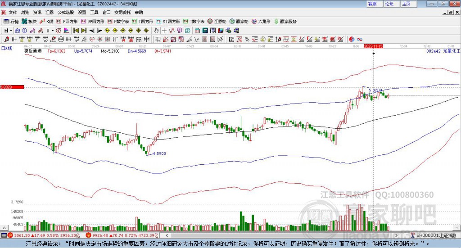Click the Up=5.7074 value

pyautogui.click(x=83, y=51)
